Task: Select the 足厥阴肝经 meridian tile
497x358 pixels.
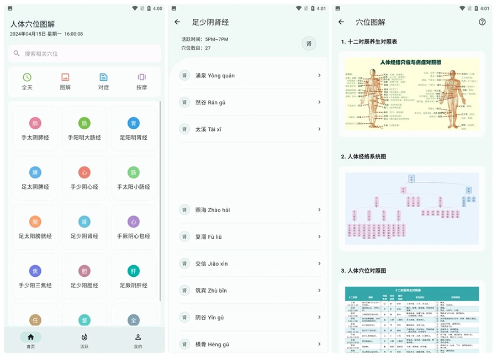Action: coord(133,277)
